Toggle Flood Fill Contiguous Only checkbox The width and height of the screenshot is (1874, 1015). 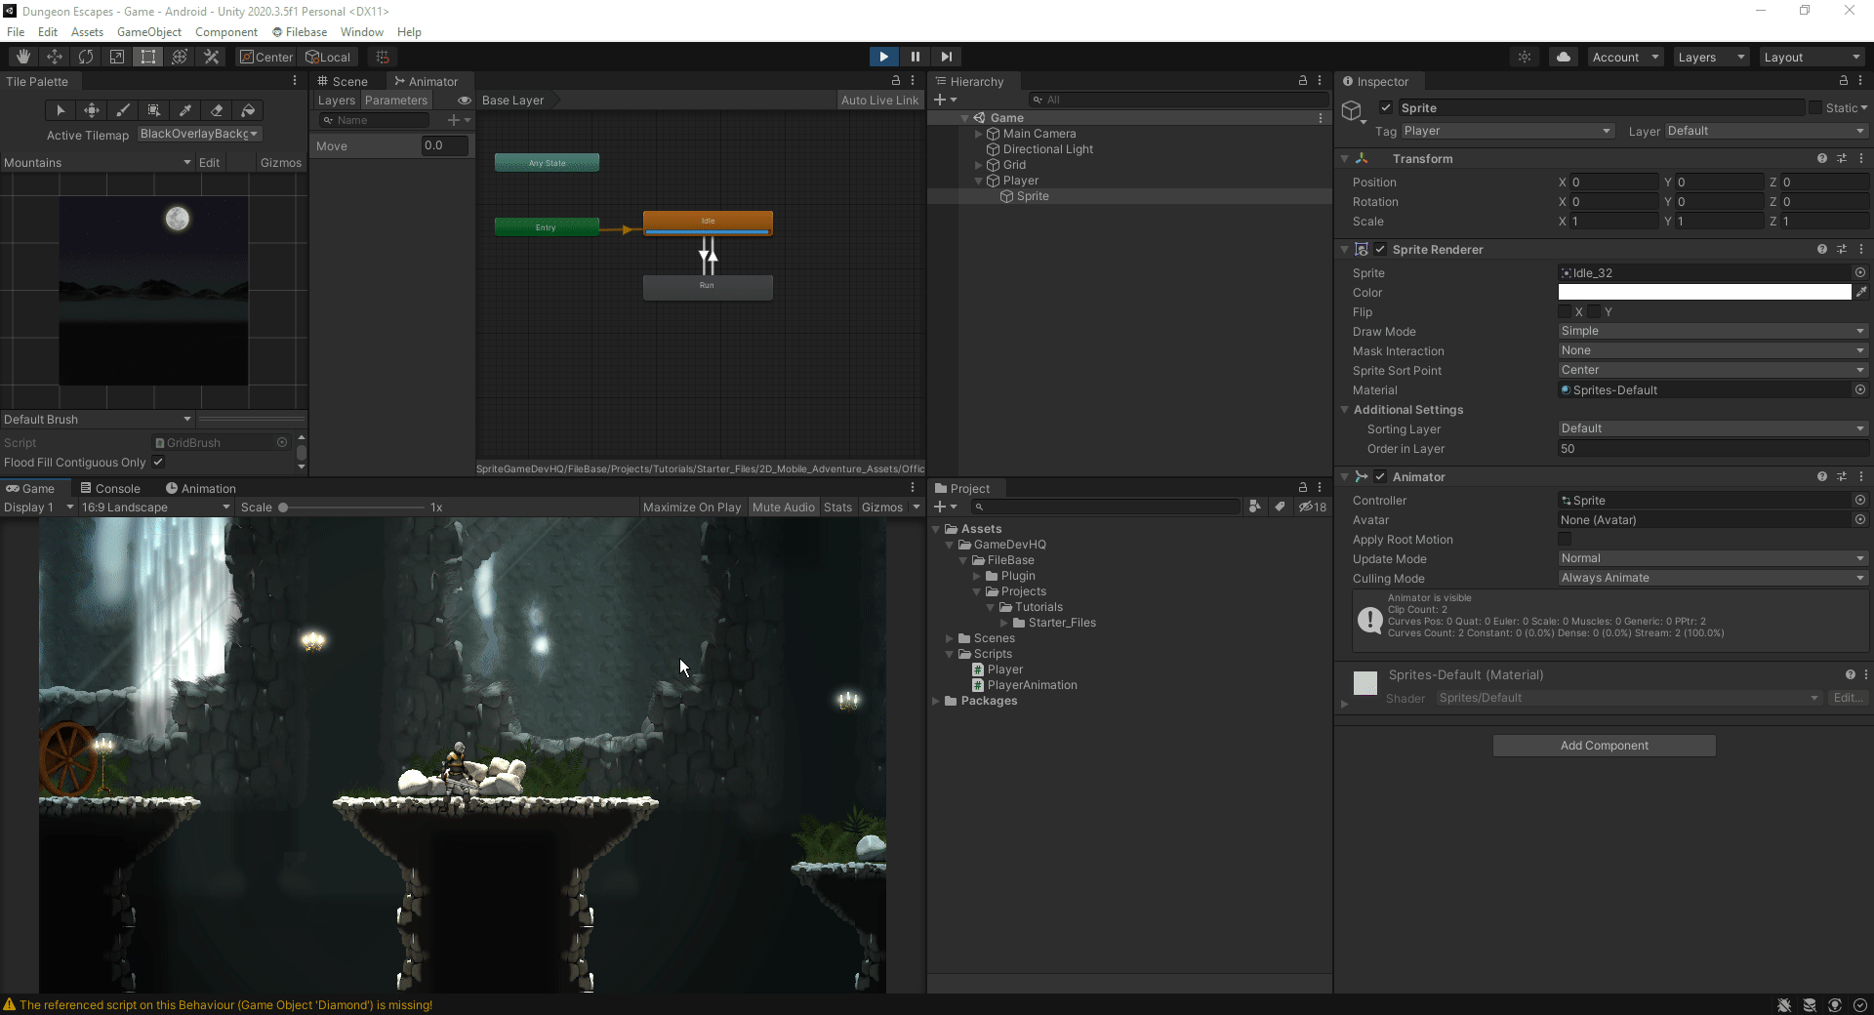(158, 462)
